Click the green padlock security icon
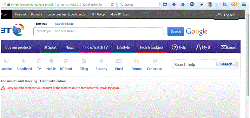The height and width of the screenshot is (118, 250). pyautogui.click(x=9, y=4)
